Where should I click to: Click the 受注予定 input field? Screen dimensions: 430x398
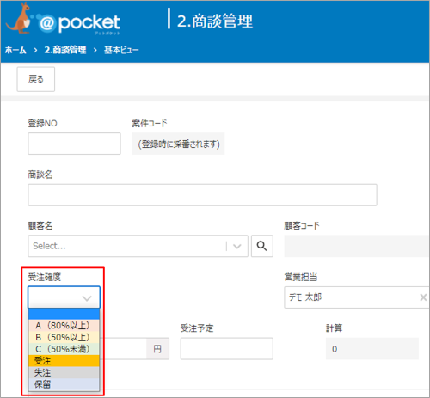pyautogui.click(x=227, y=348)
